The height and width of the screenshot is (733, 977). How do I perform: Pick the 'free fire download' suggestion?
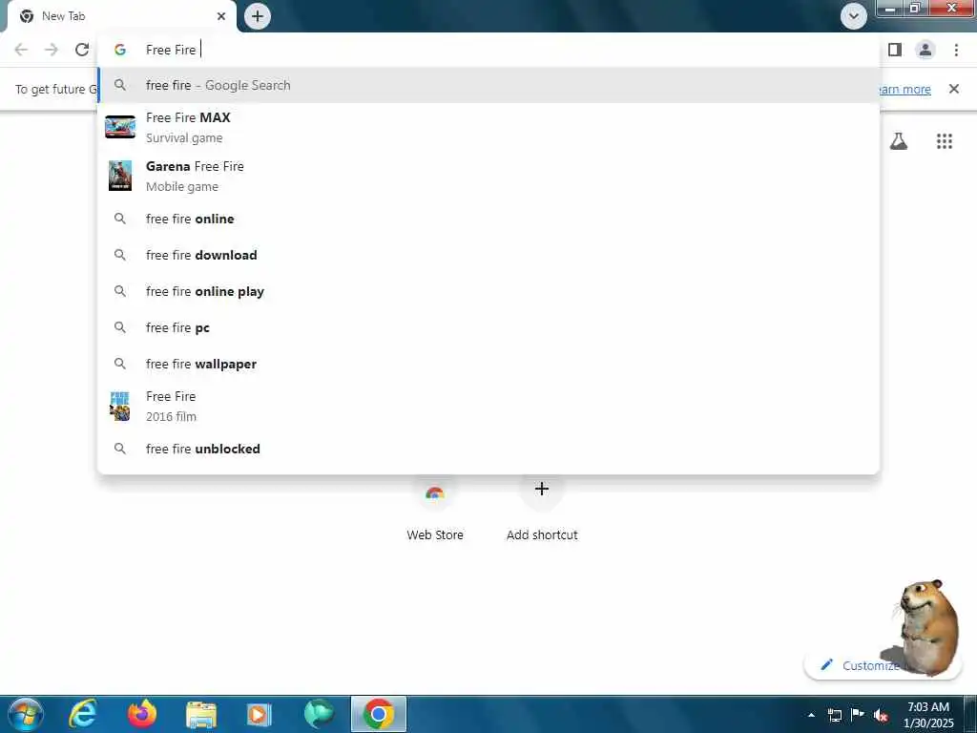coord(488,255)
